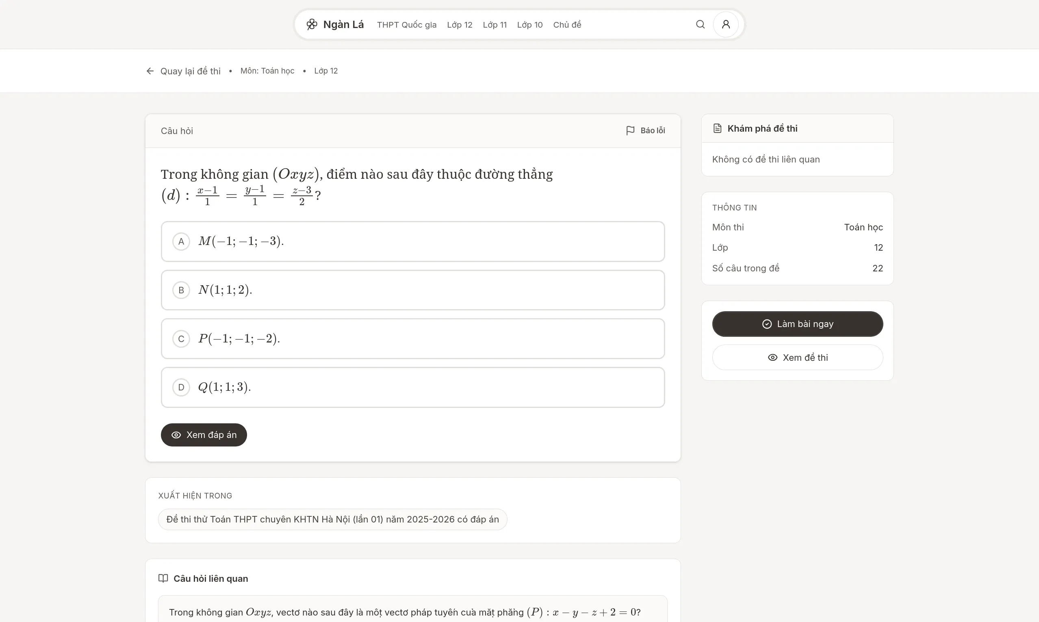
Task: Click the back arrow beside Quay lại đề thi
Action: (150, 71)
